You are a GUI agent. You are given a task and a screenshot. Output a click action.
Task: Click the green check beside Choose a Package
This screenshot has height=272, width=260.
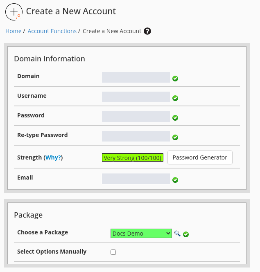186,234
